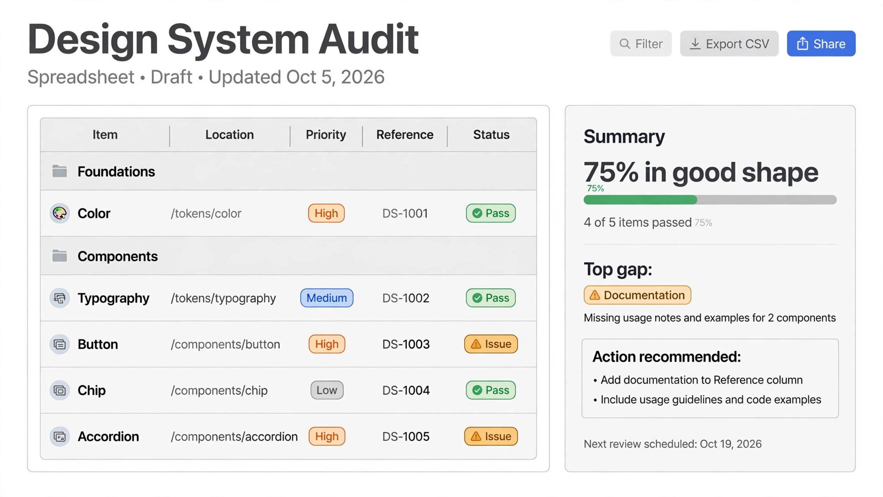Click the Export CSV button

[729, 44]
